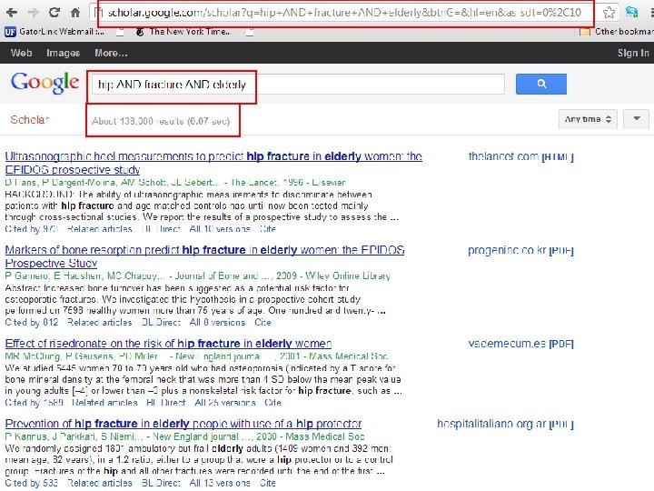This screenshot has height=491, width=654.
Task: Open Ultrasonographic heel measurements article title
Action: pyautogui.click(x=213, y=163)
